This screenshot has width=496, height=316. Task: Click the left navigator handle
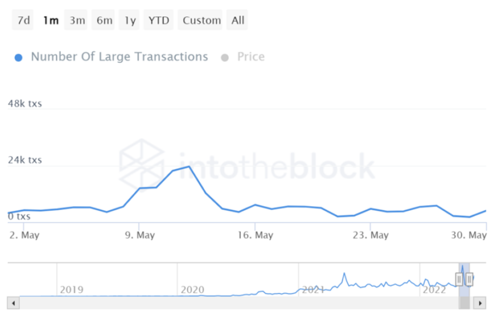tap(459, 279)
